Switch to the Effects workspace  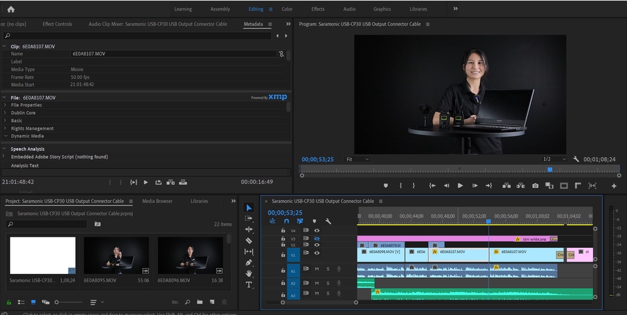(318, 9)
